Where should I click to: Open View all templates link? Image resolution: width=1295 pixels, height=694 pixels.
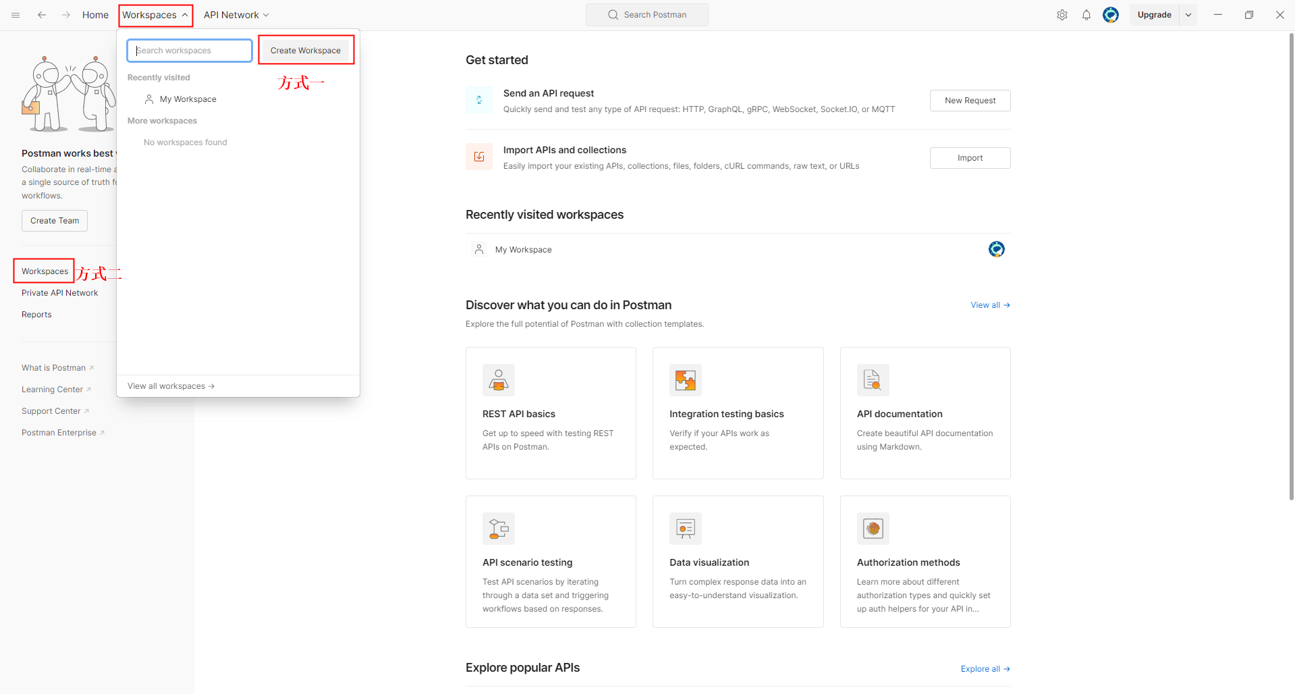pos(990,305)
